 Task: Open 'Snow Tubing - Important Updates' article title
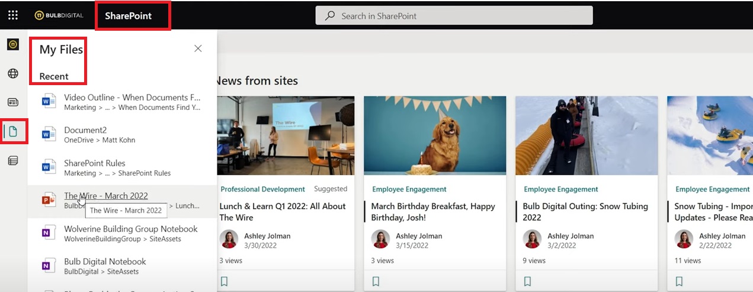(x=713, y=212)
